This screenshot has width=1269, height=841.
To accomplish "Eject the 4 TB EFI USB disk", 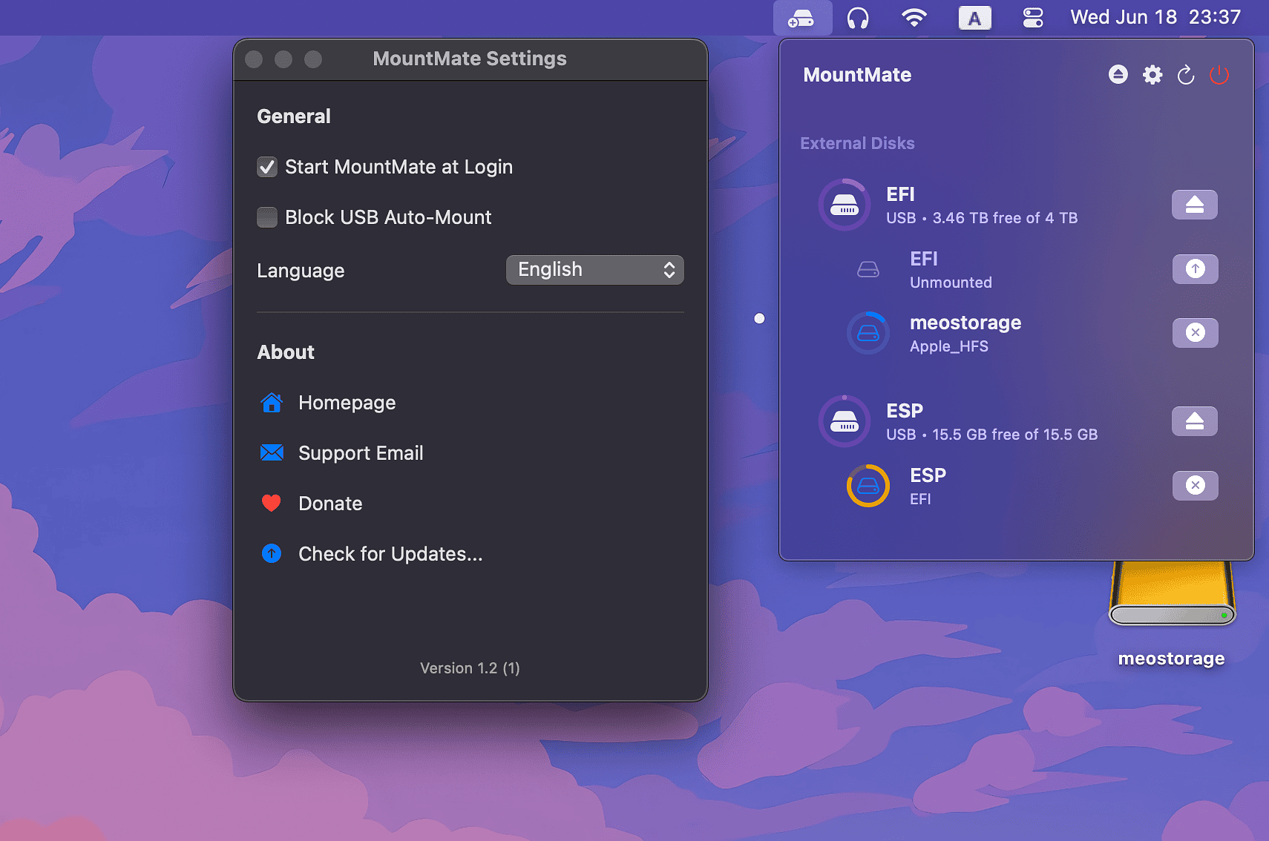I will [1194, 205].
